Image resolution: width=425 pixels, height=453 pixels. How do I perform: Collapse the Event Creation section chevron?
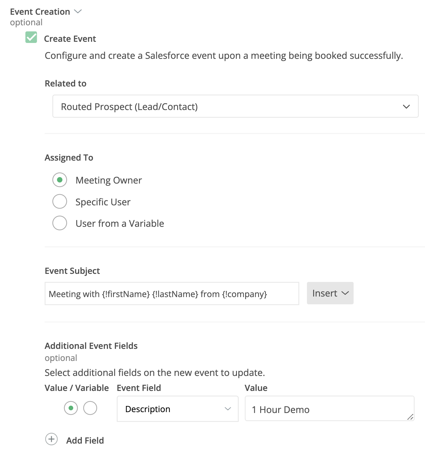(78, 11)
